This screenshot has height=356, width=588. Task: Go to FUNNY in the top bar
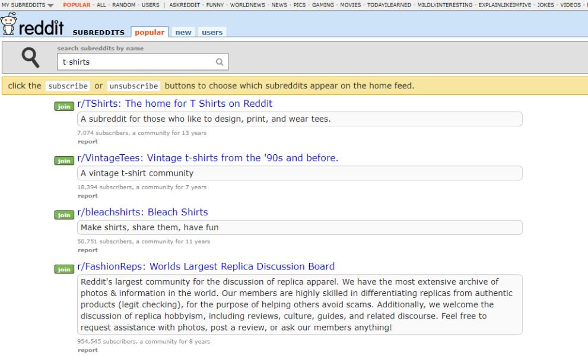pos(215,5)
